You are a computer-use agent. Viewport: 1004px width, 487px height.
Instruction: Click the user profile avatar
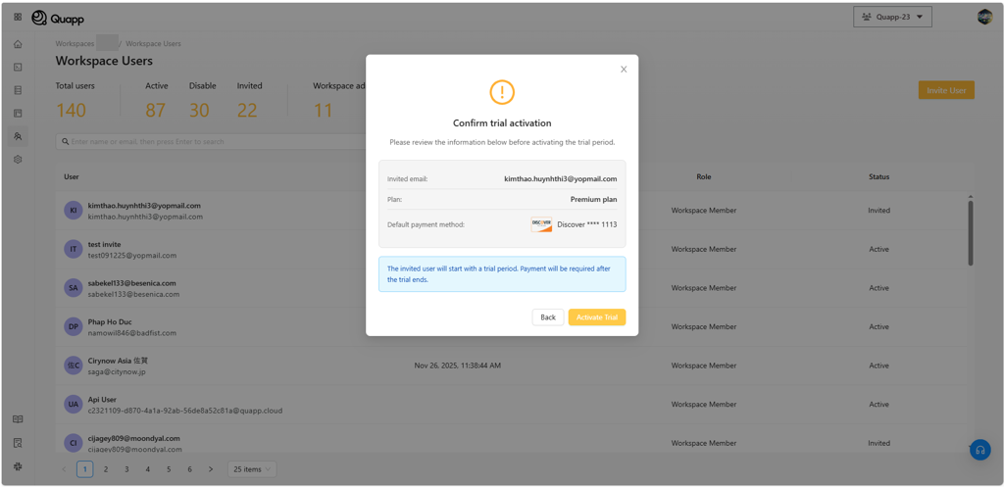[984, 17]
